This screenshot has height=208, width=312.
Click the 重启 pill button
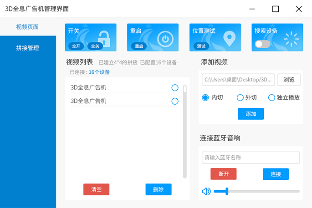pos(139,46)
